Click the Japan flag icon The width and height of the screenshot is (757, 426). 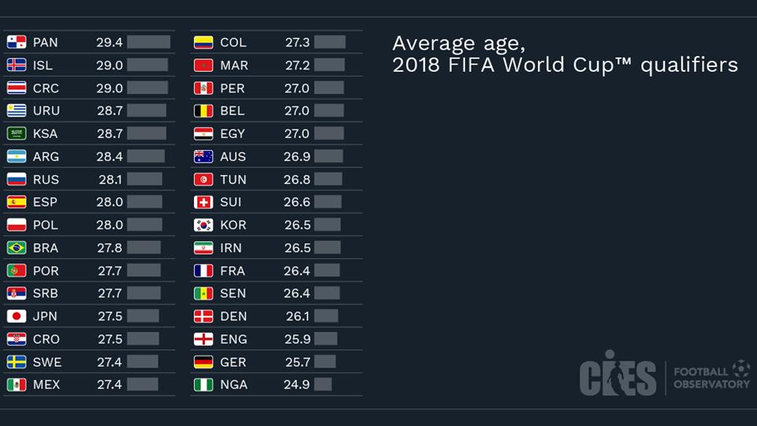[17, 316]
